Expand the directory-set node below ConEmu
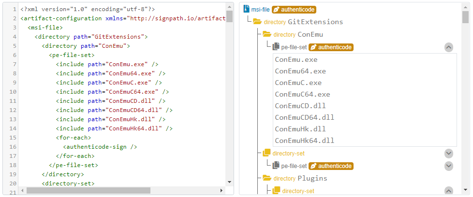473x197 pixels. [449, 154]
